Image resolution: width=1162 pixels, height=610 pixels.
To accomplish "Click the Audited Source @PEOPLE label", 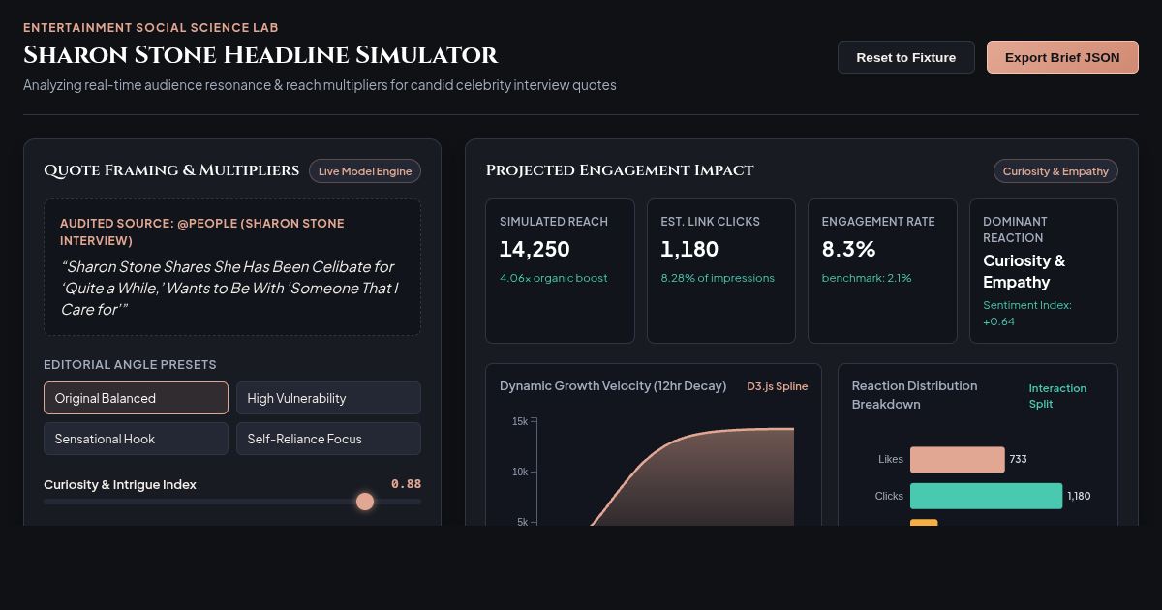I will click(202, 231).
